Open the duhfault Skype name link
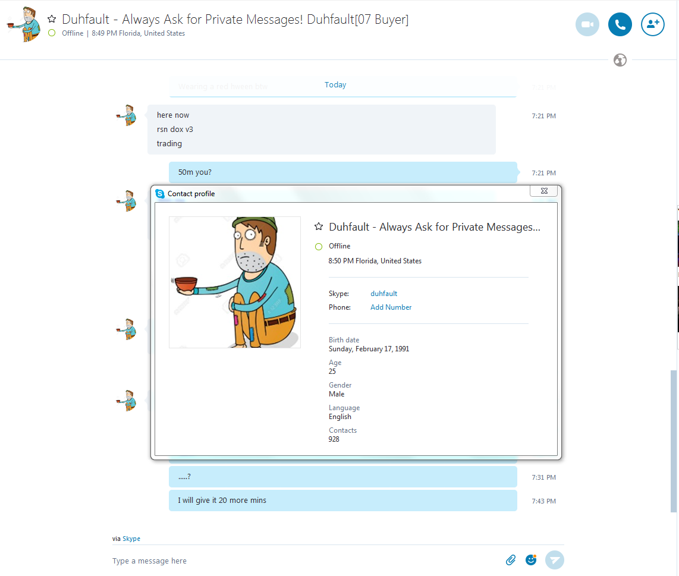679x576 pixels. [x=383, y=294]
